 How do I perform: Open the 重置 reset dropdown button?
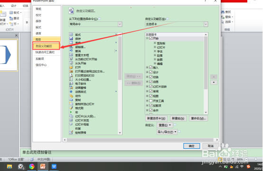165,125
